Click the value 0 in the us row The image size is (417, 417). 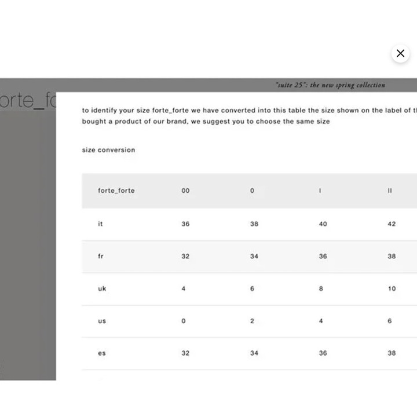pos(184,321)
